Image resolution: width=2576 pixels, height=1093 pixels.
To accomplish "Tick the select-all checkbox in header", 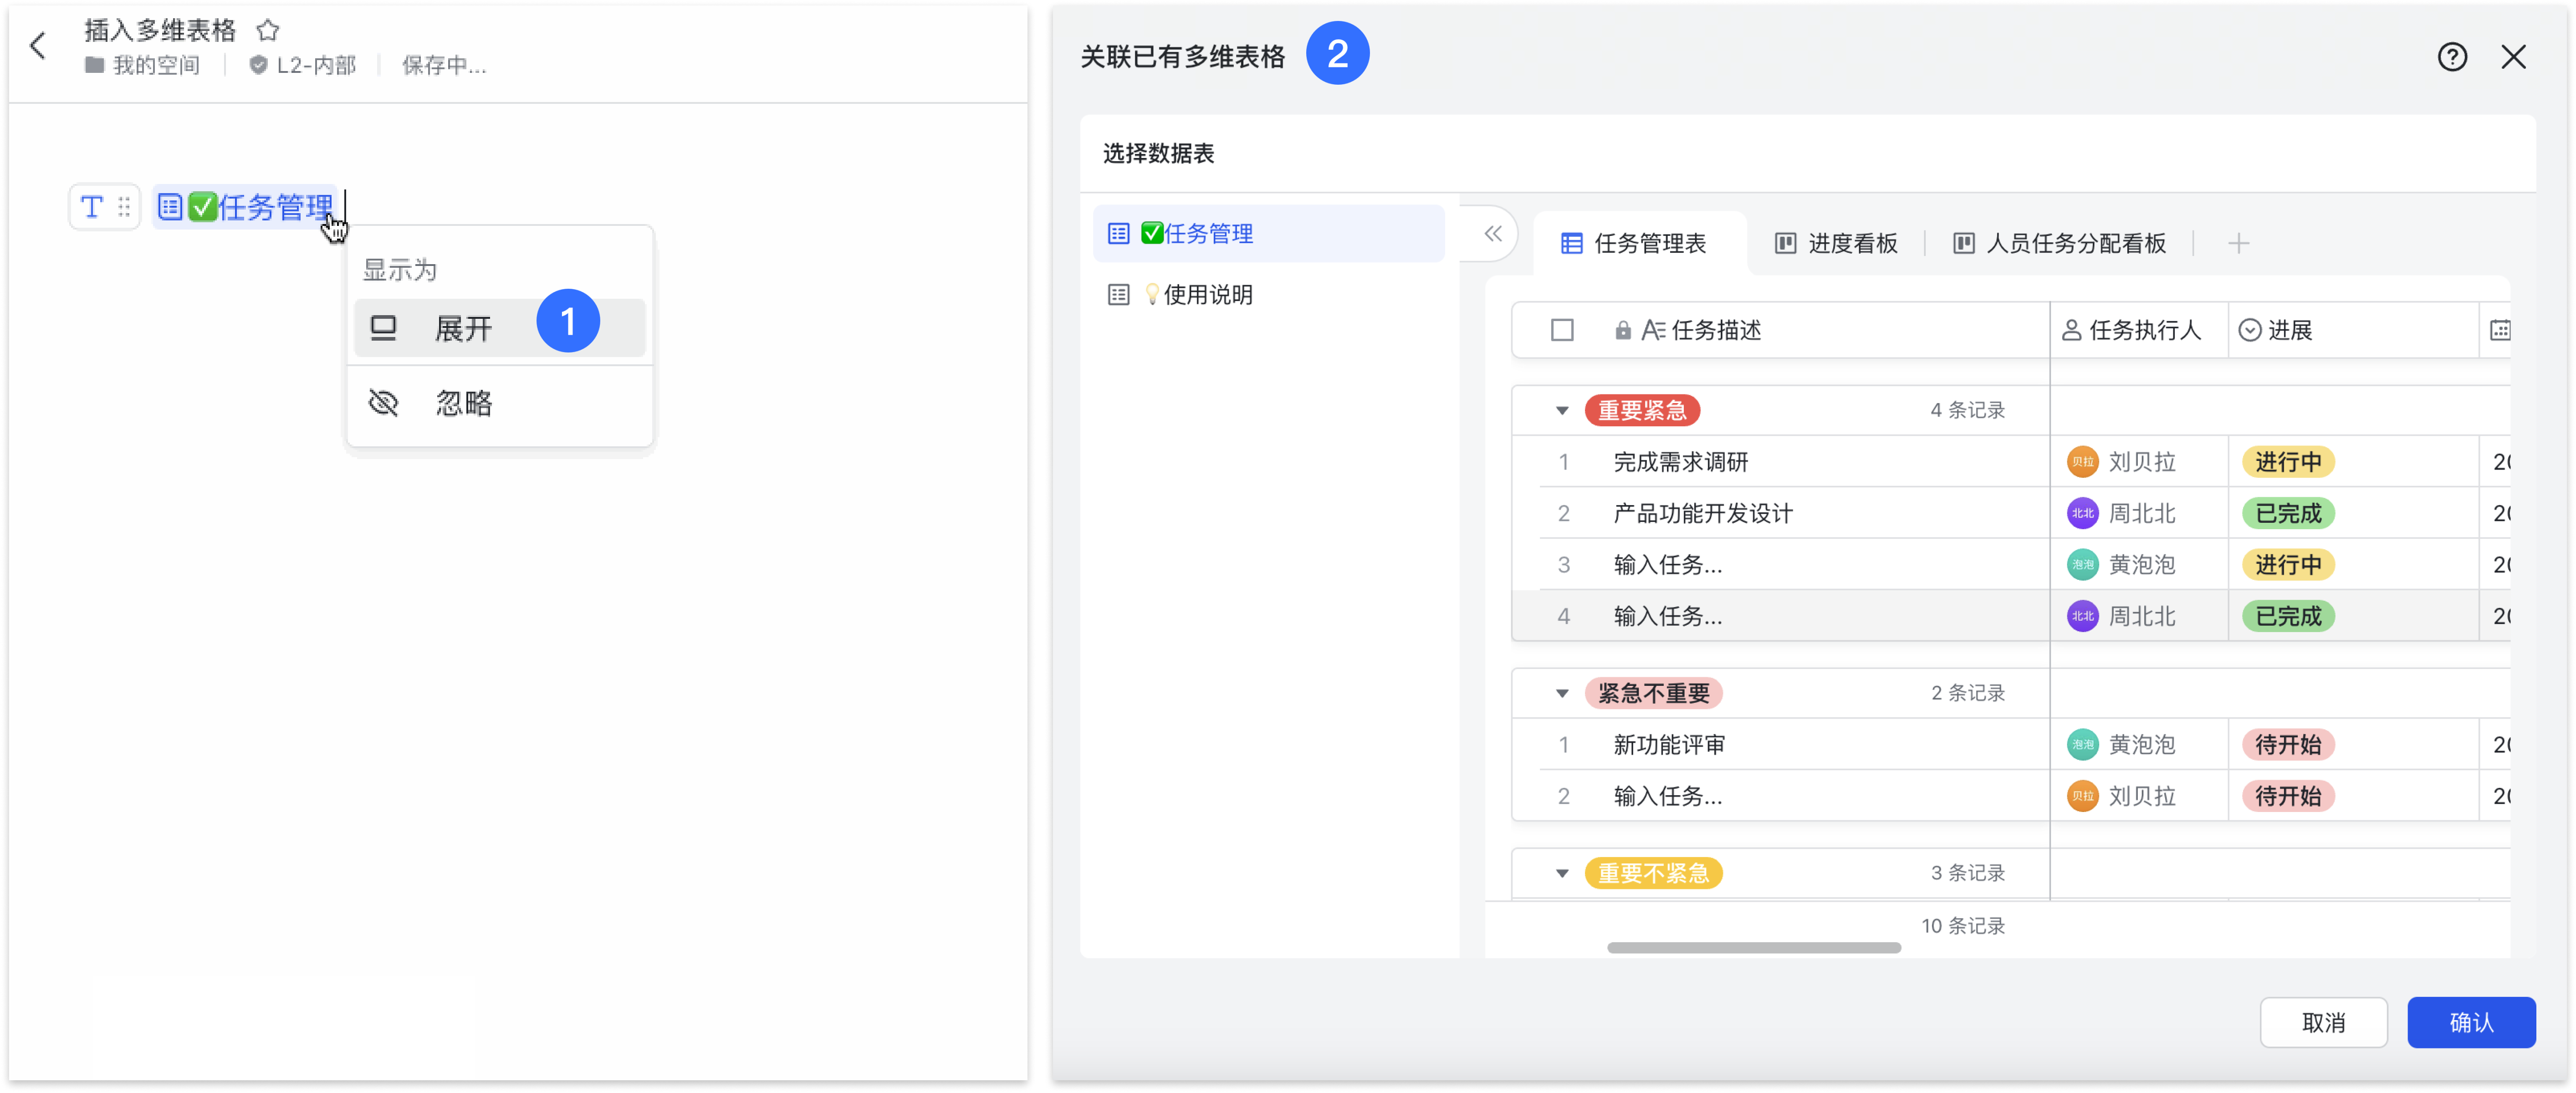I will pyautogui.click(x=1562, y=330).
